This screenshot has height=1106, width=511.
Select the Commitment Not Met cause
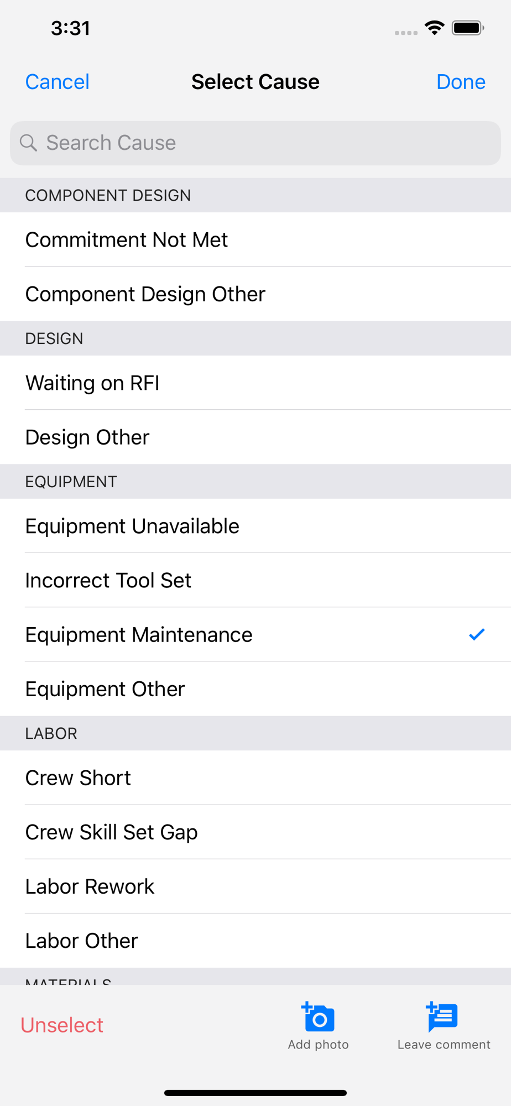[x=126, y=239]
